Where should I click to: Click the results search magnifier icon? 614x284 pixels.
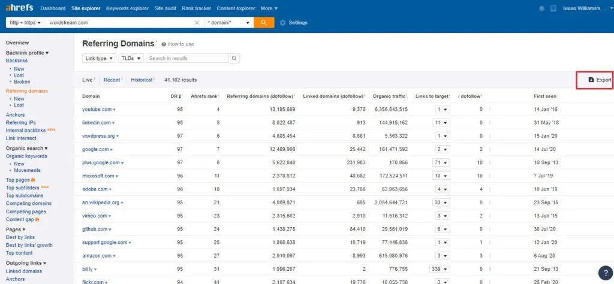click(234, 58)
